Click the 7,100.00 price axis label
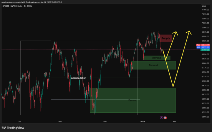Viewport: 212px width, 132px height. [205, 10]
